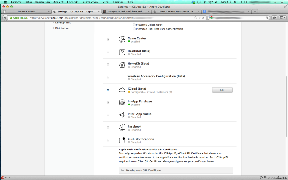Click the volume icon in menu bar
The width and height of the screenshot is (288, 180).
point(216,2)
